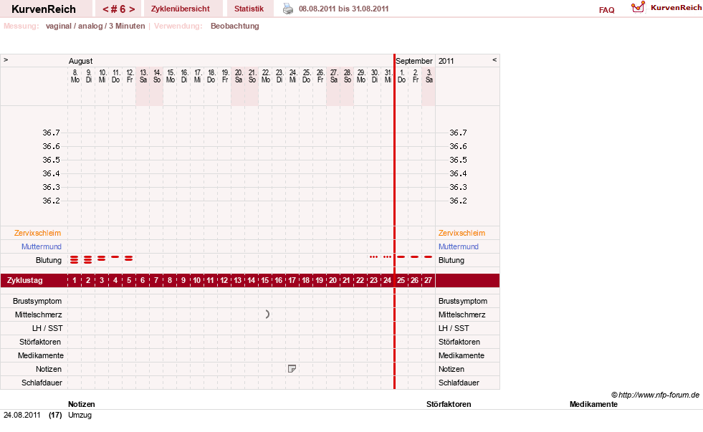Image resolution: width=703 pixels, height=432 pixels.
Task: Select the bleeding marker on cycle day 3
Action: click(x=102, y=258)
